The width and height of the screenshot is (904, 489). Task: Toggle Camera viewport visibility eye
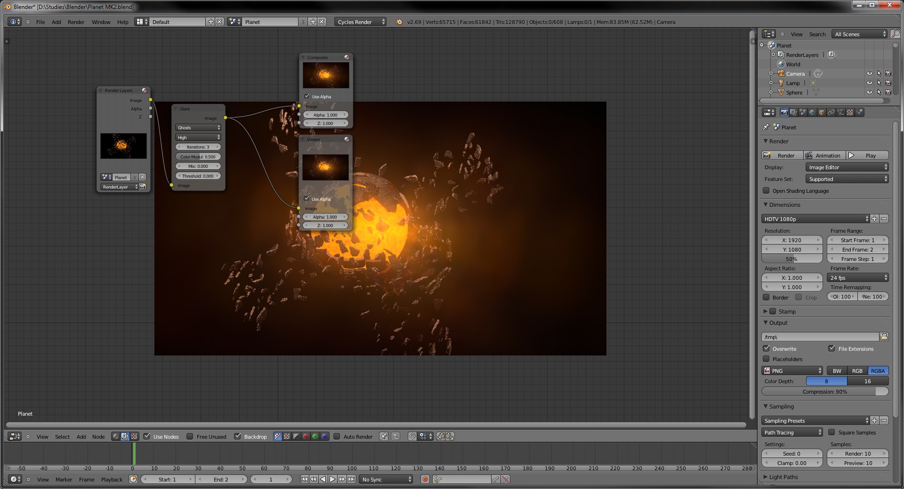(x=870, y=73)
